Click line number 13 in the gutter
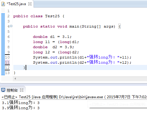 pos(7,73)
